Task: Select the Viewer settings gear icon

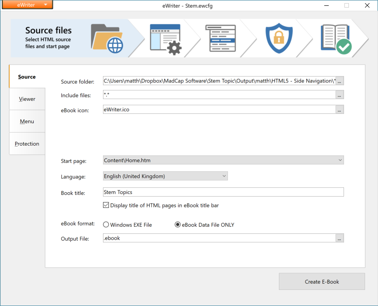Action: pos(166,38)
